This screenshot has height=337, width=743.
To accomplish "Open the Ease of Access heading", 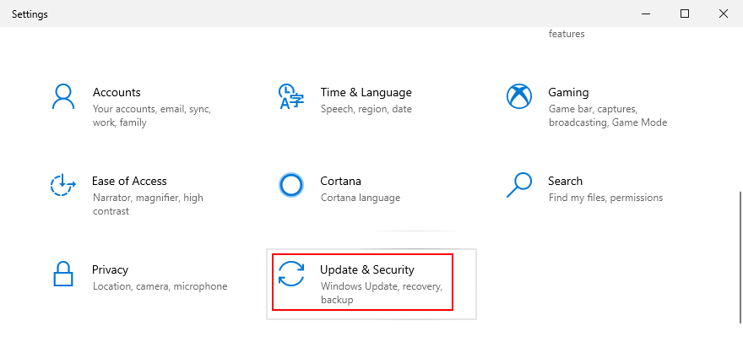I will [x=129, y=181].
